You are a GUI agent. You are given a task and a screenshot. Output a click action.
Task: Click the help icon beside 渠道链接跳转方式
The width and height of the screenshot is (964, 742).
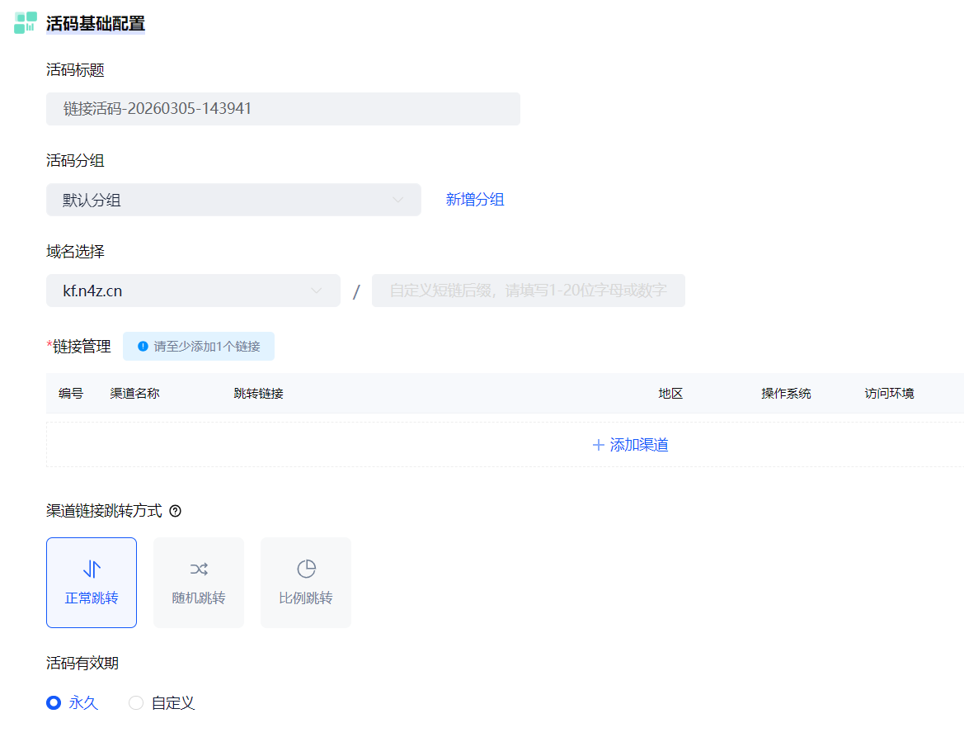tap(175, 512)
